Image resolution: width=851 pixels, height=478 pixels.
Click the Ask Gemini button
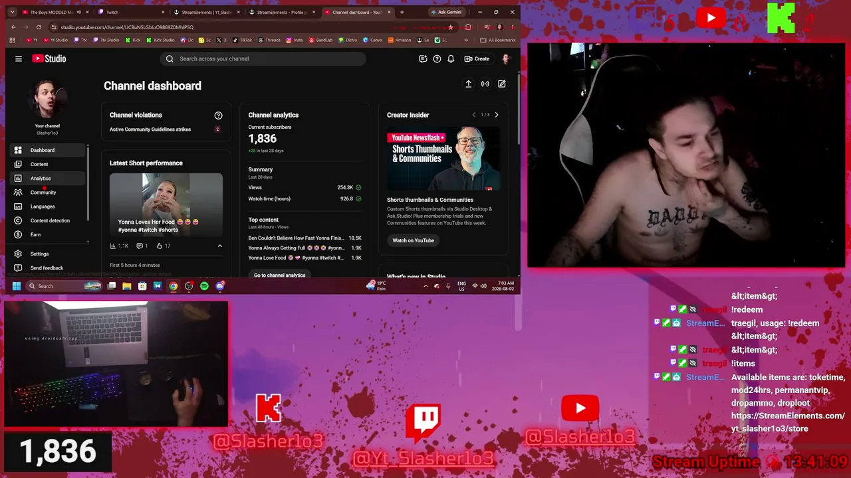pyautogui.click(x=446, y=12)
